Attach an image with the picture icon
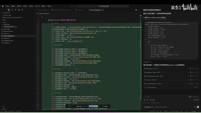 point(195,107)
